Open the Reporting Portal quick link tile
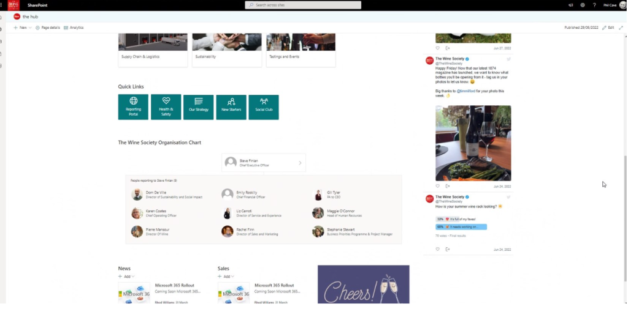 point(133,107)
